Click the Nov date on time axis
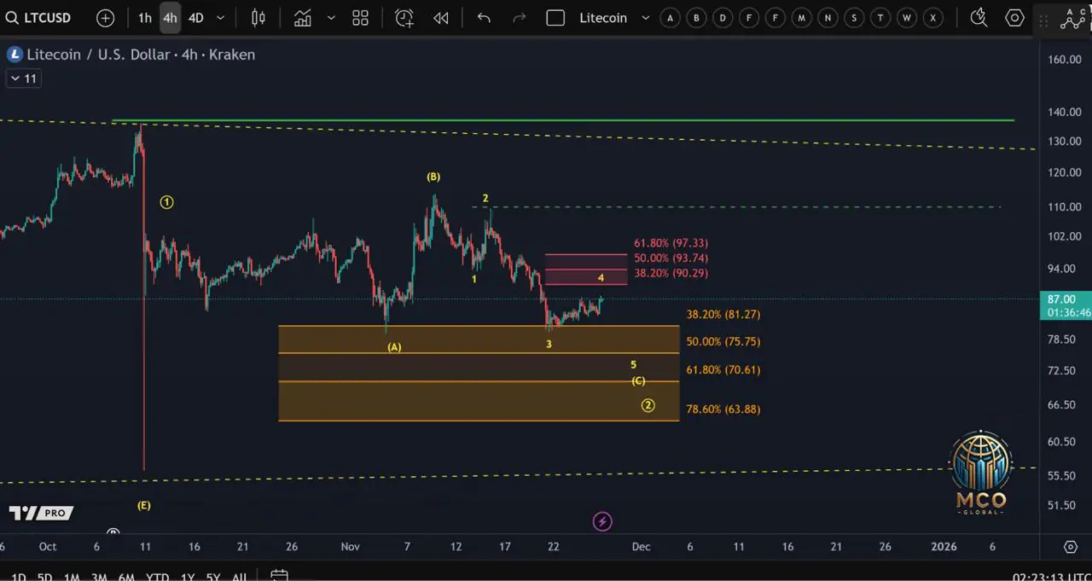This screenshot has height=581, width=1092. coord(351,546)
